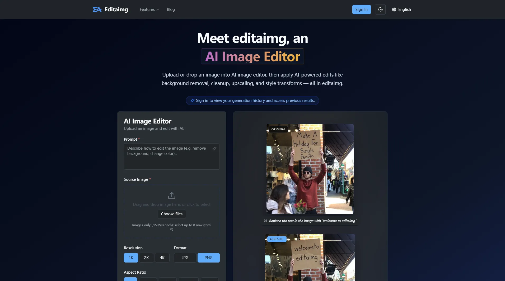Click the 'Prompt' label
505x281 pixels.
pyautogui.click(x=130, y=139)
